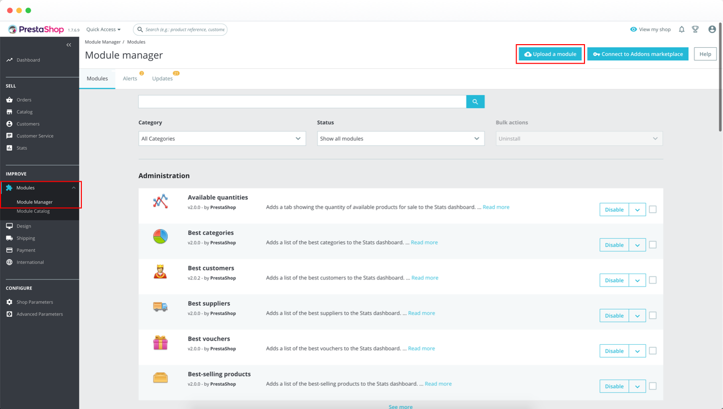Click the Best suppliers truck icon
Image resolution: width=723 pixels, height=409 pixels.
click(160, 307)
